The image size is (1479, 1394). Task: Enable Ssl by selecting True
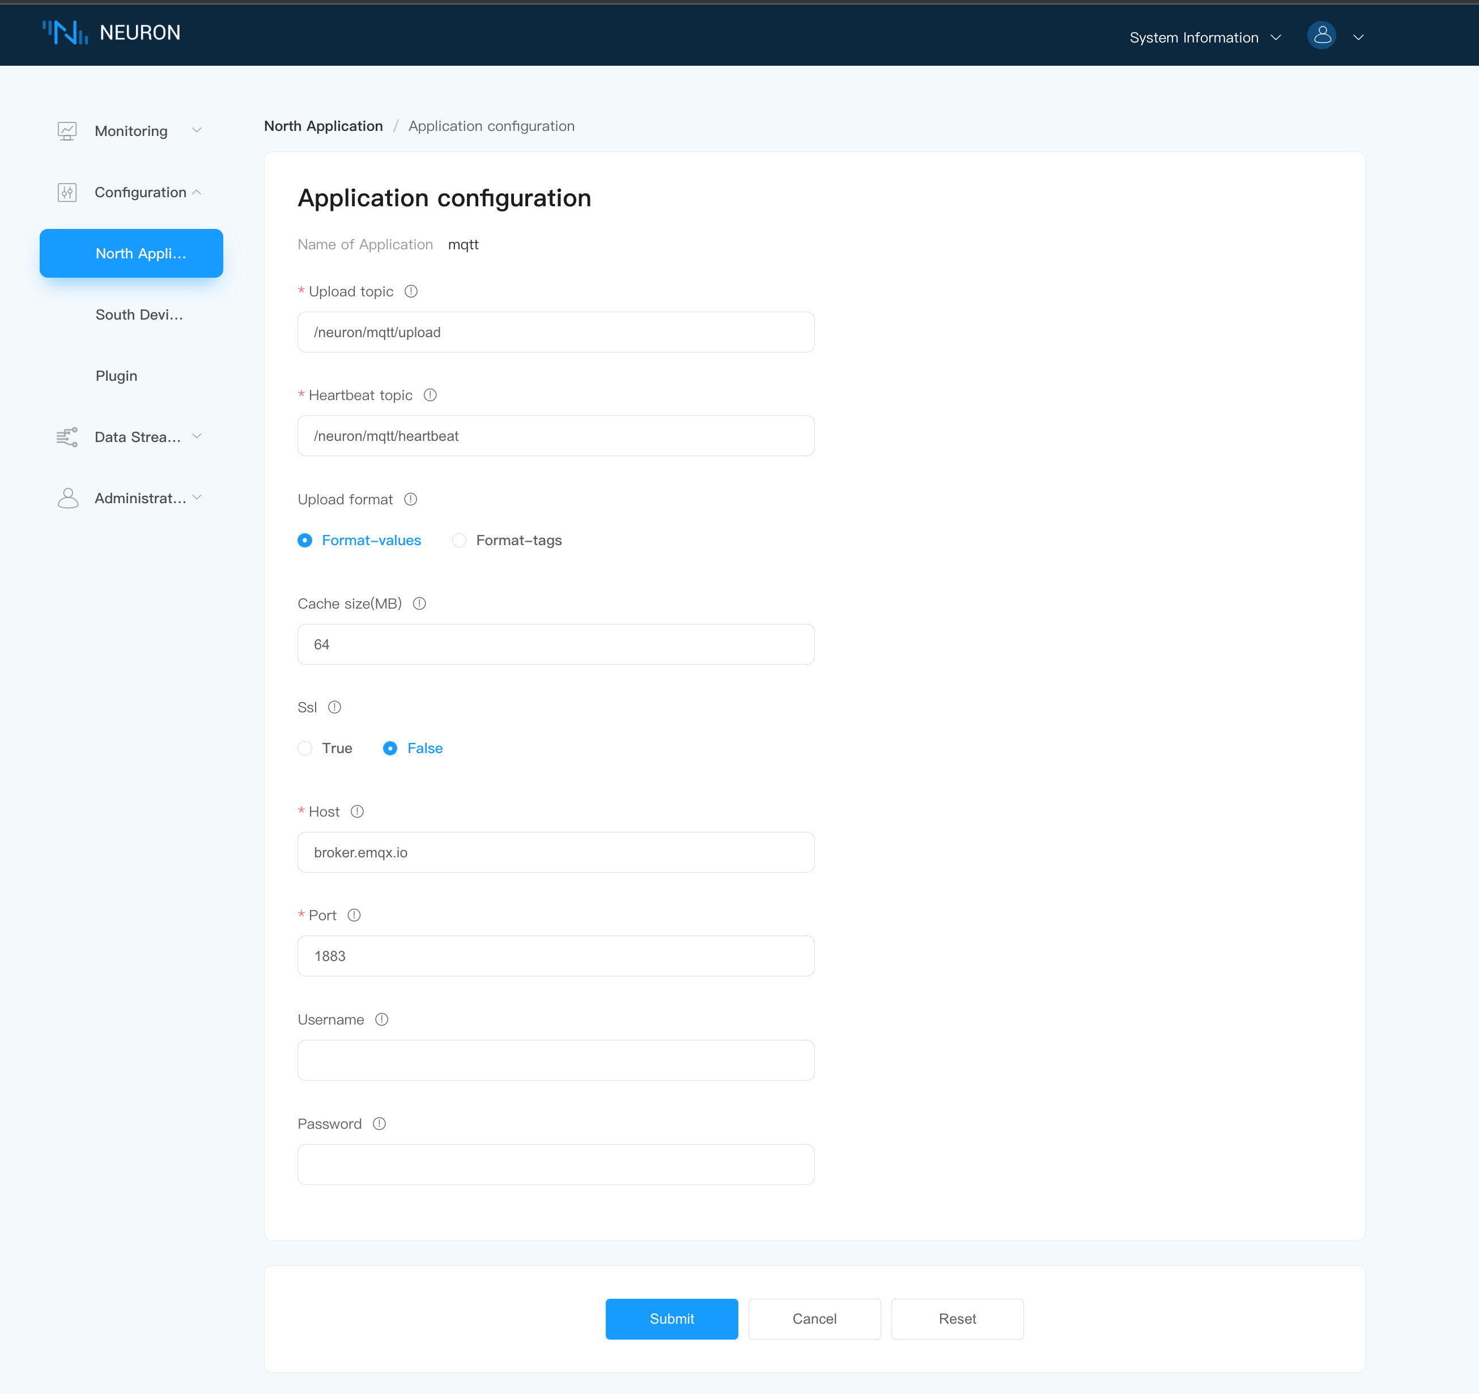305,747
